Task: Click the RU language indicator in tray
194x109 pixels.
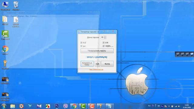Action: tap(149, 106)
